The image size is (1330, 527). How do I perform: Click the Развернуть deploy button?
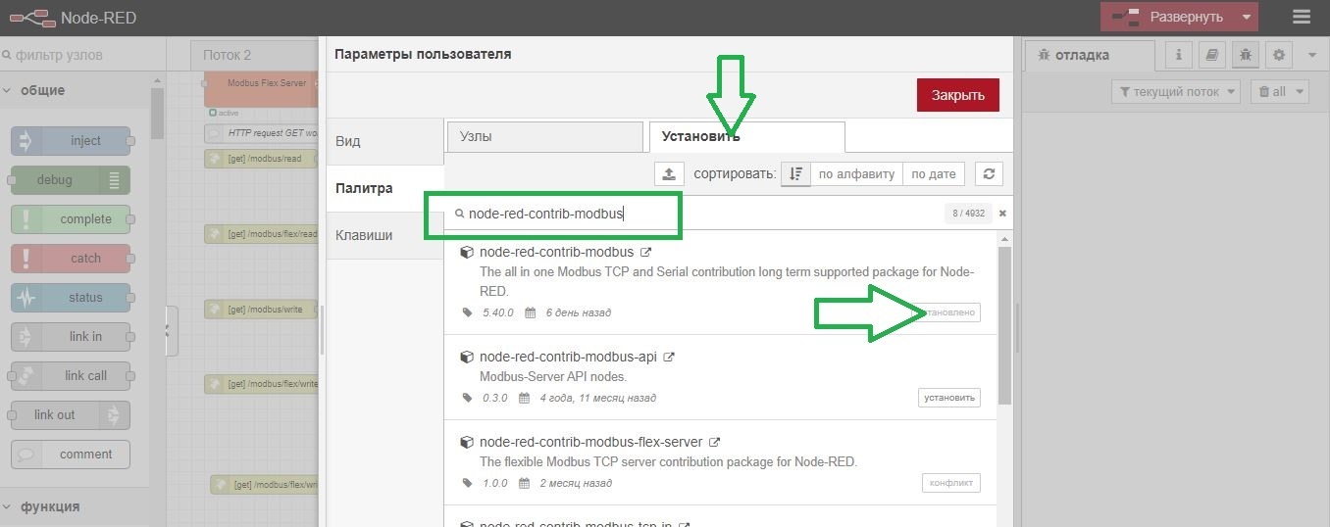coord(1167,17)
